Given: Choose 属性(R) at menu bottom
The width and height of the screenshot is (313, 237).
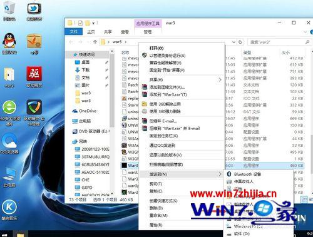Looking at the screenshot, I should click(x=156, y=225).
